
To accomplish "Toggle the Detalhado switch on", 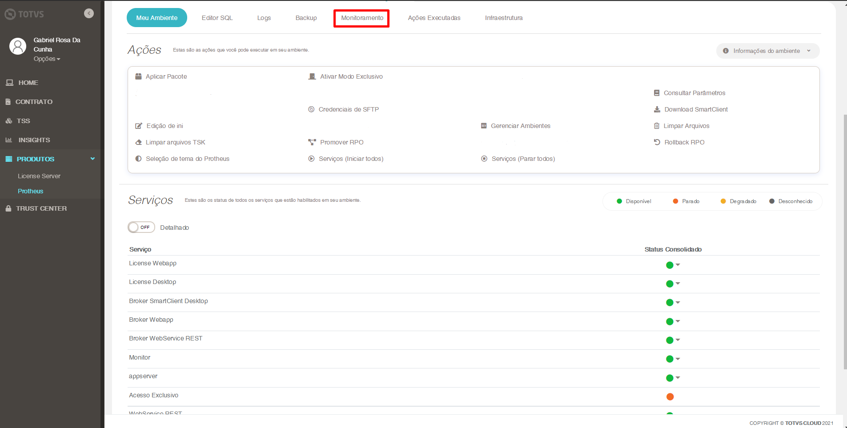I will pyautogui.click(x=141, y=227).
